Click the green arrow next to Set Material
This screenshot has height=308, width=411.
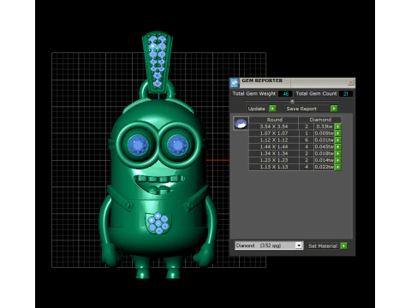tap(343, 246)
